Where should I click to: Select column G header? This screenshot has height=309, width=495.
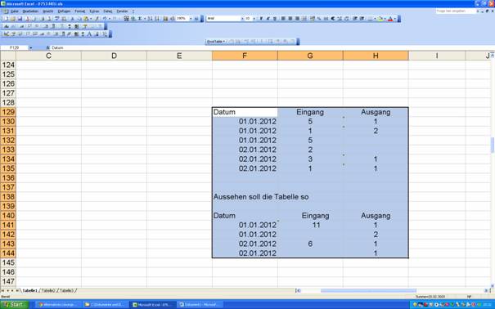[310, 56]
